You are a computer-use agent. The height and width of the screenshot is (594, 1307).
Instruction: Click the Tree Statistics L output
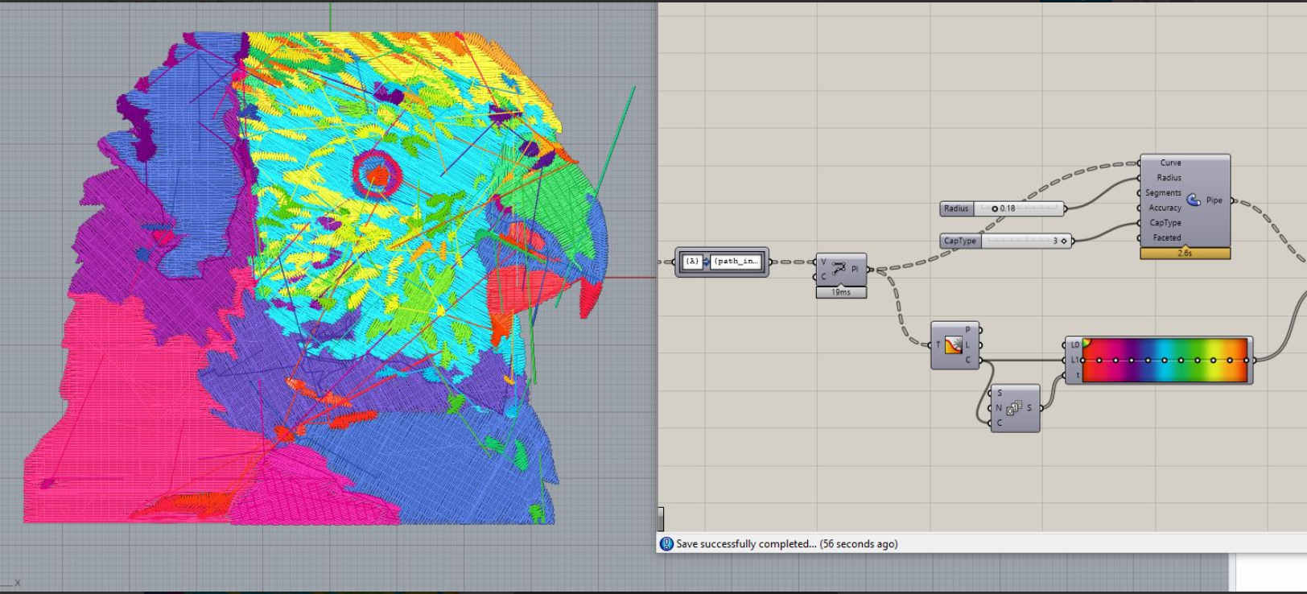coord(968,345)
